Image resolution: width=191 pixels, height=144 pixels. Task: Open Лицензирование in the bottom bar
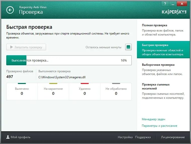click(173, 137)
